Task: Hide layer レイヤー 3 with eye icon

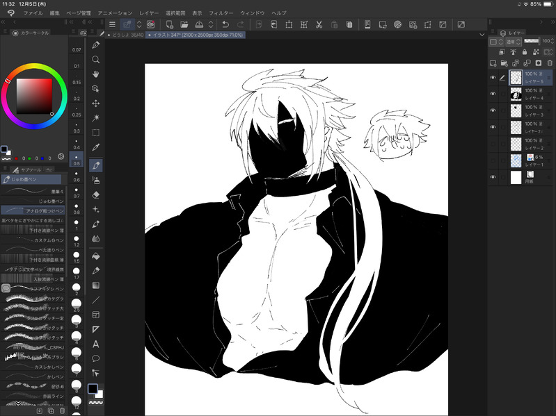Action: (x=493, y=110)
